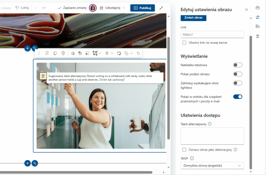This screenshot has height=175, width=266.
Task: Click the Tekst alternatywny text area
Action: [212, 136]
